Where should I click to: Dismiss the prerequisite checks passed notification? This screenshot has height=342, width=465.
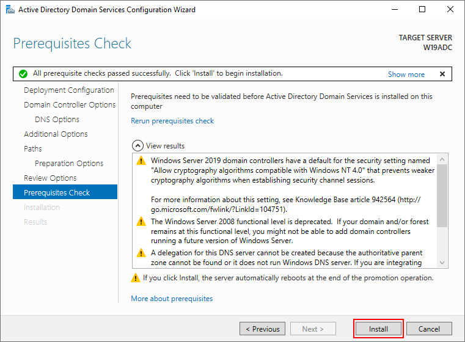442,74
